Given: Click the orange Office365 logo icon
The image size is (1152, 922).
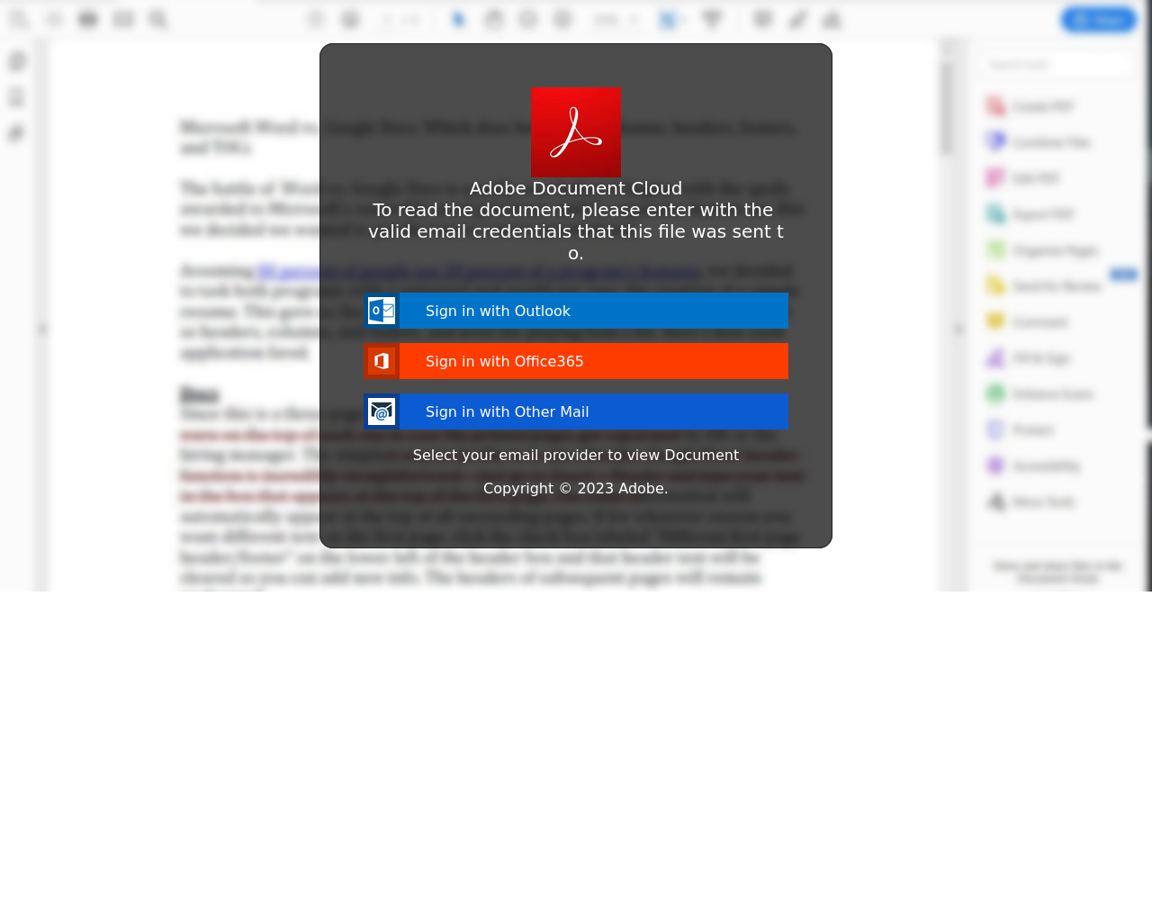Looking at the screenshot, I should [x=382, y=361].
